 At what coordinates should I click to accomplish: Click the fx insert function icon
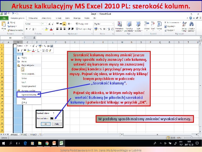coord(34,38)
